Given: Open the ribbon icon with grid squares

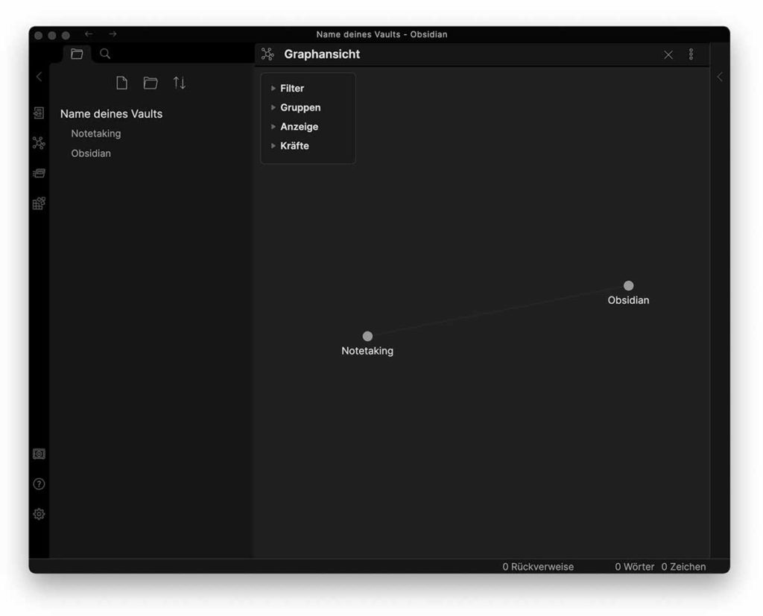Looking at the screenshot, I should coord(39,203).
